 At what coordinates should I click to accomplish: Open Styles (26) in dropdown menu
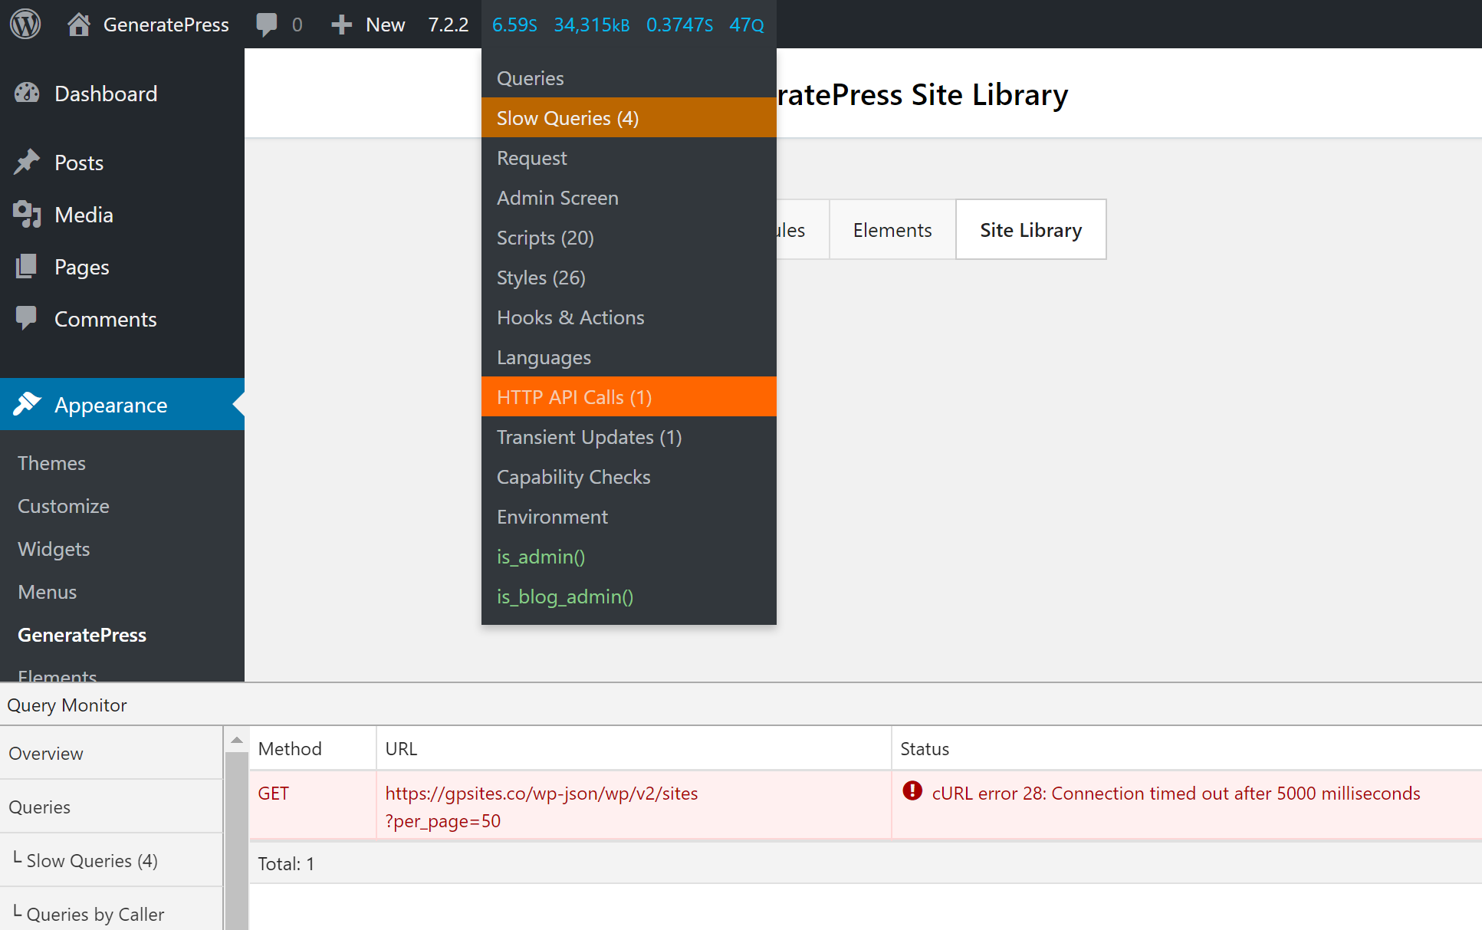click(x=629, y=278)
